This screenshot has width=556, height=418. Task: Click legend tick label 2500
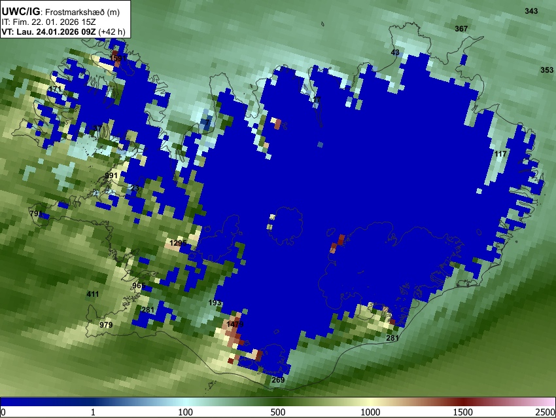point(546,412)
